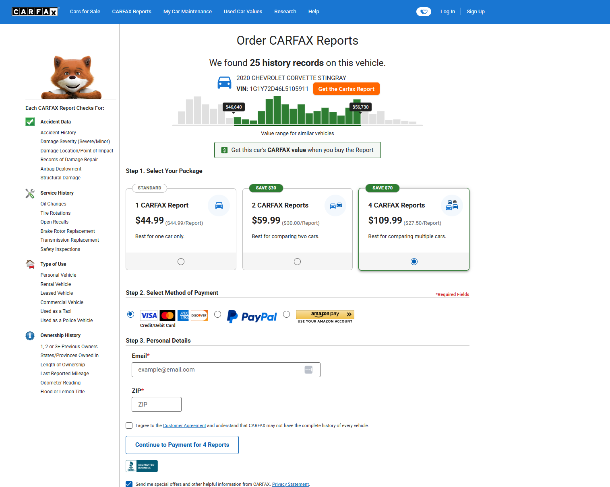610x487 pixels.
Task: Choose the Amazon Pay radio button
Action: coord(287,314)
